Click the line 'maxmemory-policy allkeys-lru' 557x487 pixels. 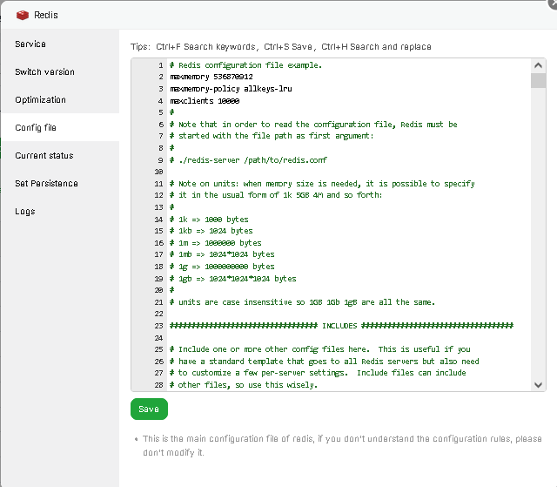[x=231, y=89]
